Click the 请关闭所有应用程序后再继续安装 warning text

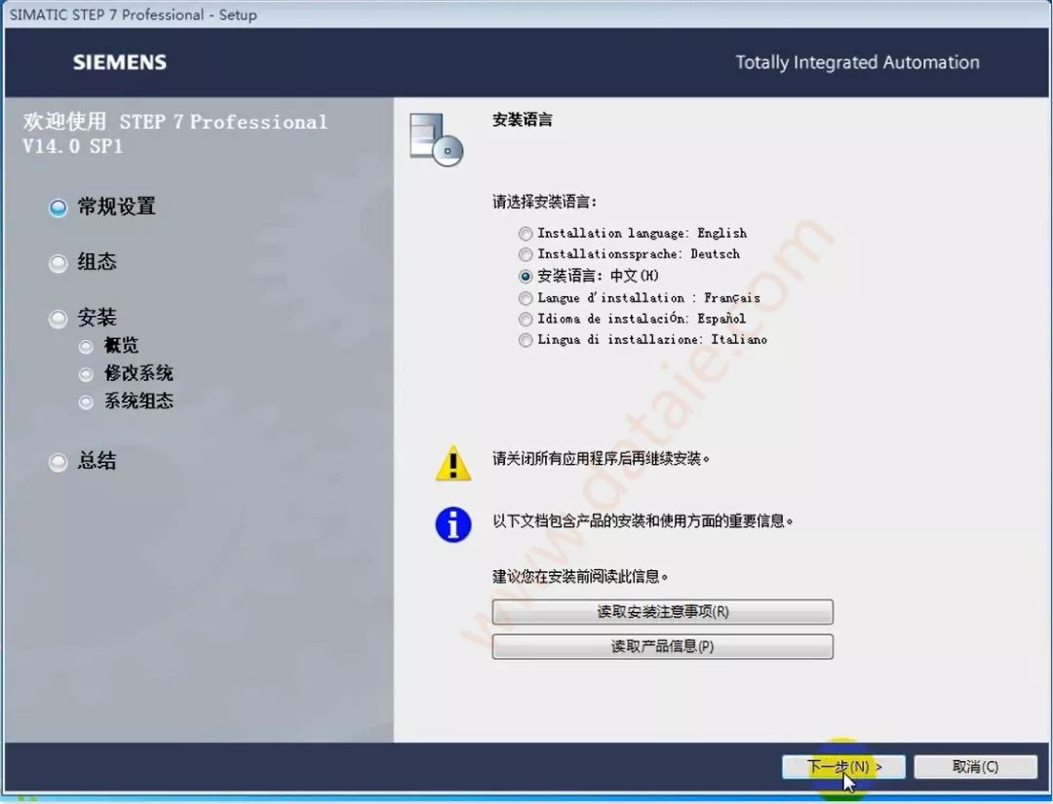point(601,459)
